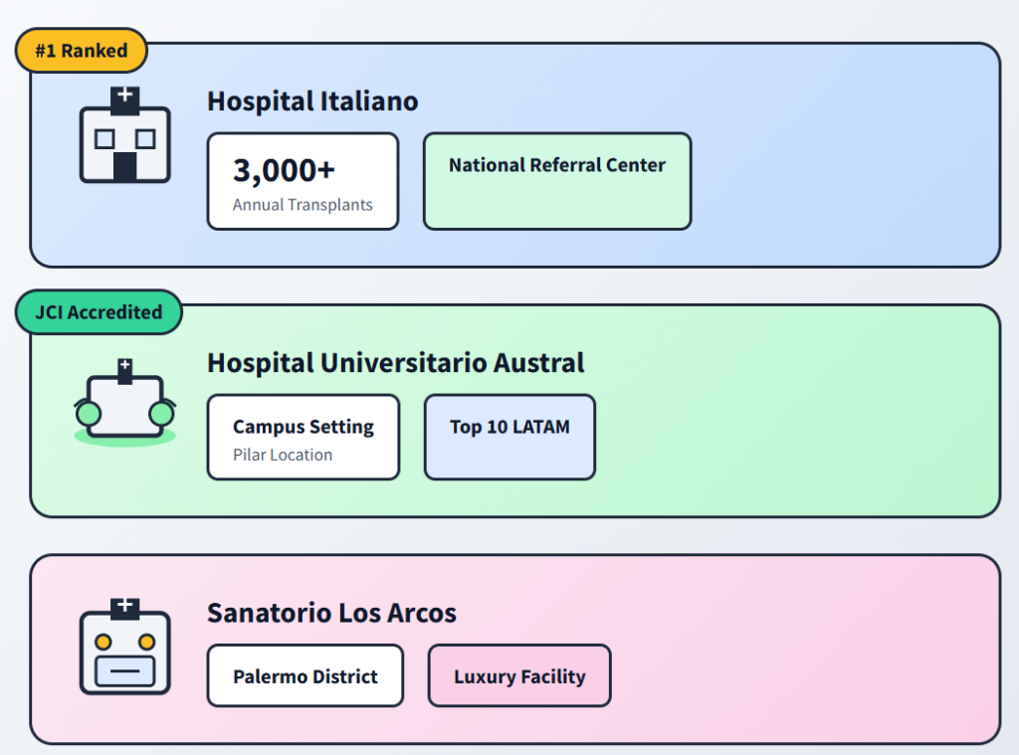Click the Pilar Location subtitle text
The height and width of the screenshot is (755, 1019).
tap(283, 455)
